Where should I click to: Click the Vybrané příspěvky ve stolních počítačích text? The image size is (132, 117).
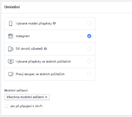[x=43, y=62]
